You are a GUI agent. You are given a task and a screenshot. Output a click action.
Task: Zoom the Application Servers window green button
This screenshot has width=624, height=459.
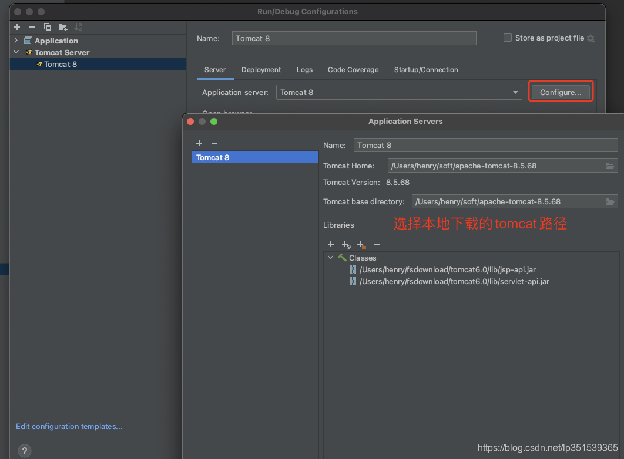(214, 122)
